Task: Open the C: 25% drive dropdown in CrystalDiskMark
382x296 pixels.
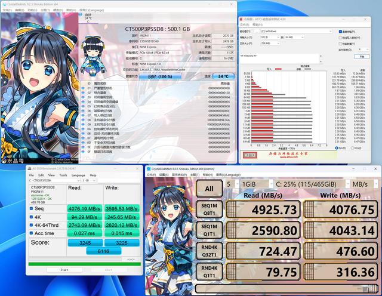Action: pos(313,184)
